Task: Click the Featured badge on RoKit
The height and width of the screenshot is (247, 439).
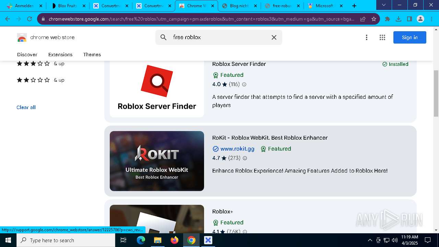Action: click(276, 149)
